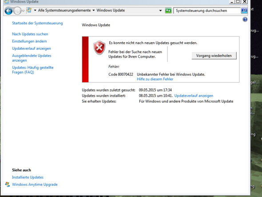The width and height of the screenshot is (262, 197).
Task: Close the Windows Update window
Action: [244, 2]
